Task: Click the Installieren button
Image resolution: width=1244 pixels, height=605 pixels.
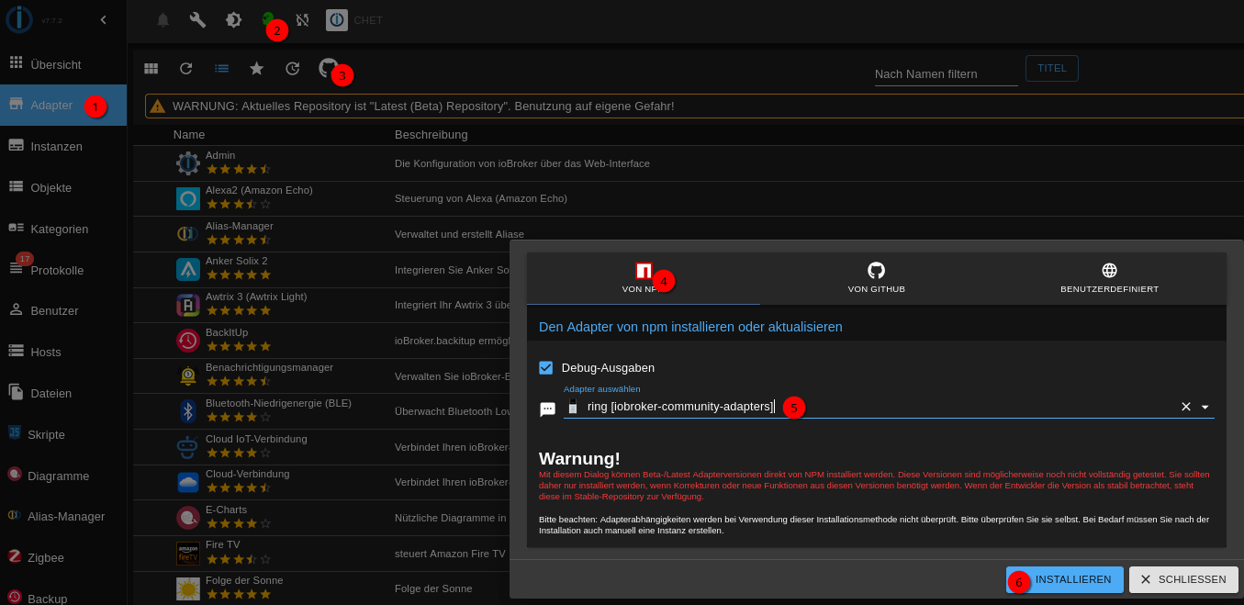Action: 1072,579
